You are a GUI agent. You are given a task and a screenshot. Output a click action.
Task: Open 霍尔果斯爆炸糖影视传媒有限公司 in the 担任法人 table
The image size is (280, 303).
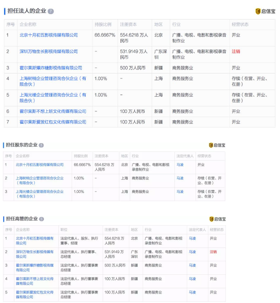(51, 68)
